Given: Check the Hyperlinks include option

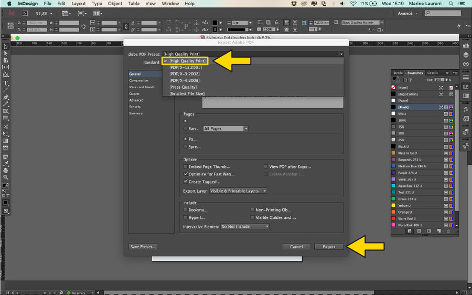Looking at the screenshot, I should pos(186,217).
